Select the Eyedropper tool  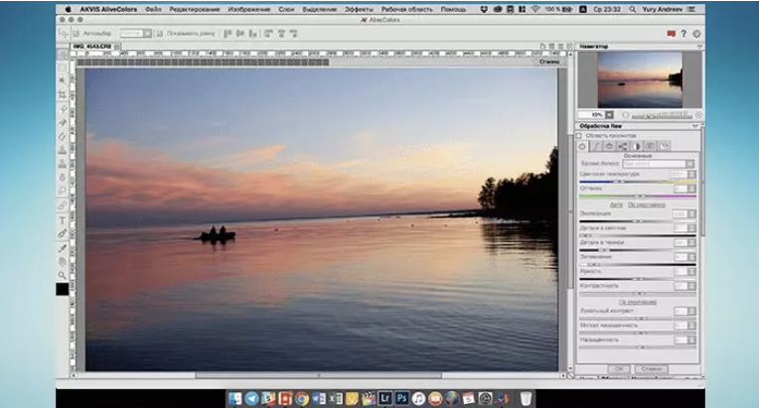click(63, 248)
